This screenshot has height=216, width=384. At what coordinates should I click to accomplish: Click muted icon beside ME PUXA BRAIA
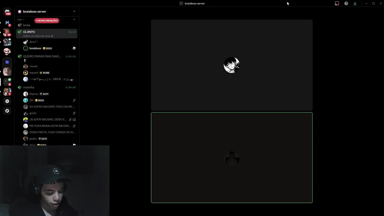(74, 126)
